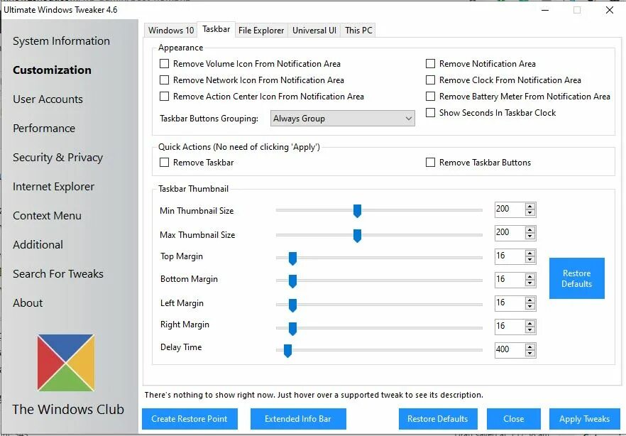Image resolution: width=626 pixels, height=436 pixels.
Task: Open Context Menu section
Action: click(47, 216)
